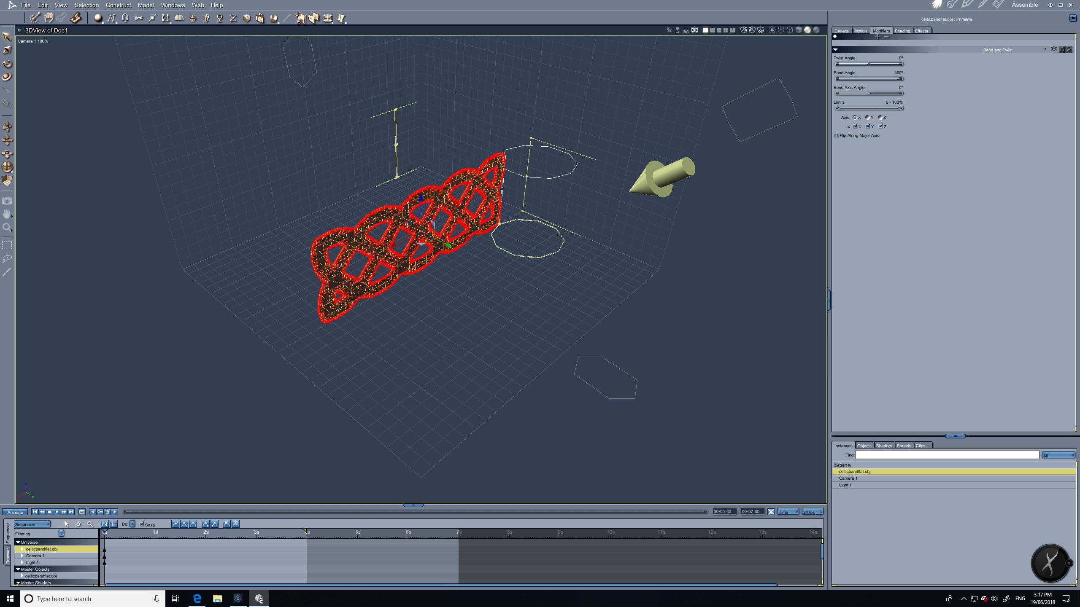This screenshot has height=607, width=1080.
Task: Select the magnet tool icon
Action: (125, 18)
